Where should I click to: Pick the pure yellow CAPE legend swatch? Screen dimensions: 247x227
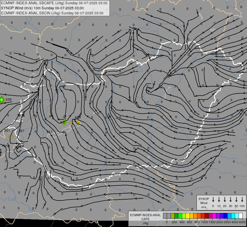(x=188, y=216)
